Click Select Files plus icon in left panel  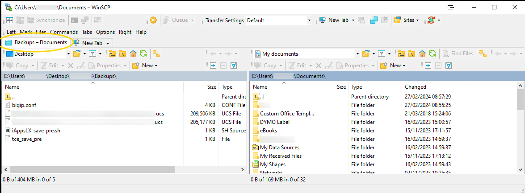coord(213,66)
